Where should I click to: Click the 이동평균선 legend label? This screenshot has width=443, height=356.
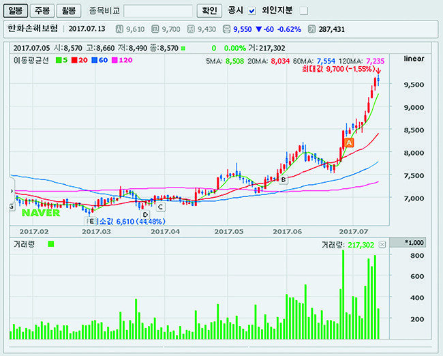coord(31,60)
